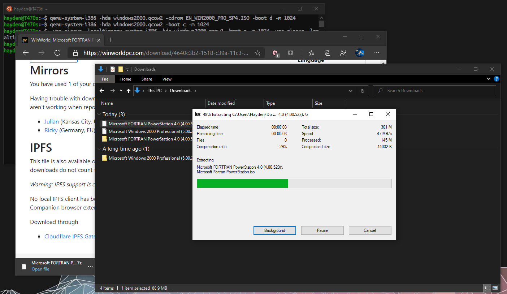Image resolution: width=507 pixels, height=294 pixels.
Task: Click the Explorer back arrow
Action: click(x=102, y=91)
